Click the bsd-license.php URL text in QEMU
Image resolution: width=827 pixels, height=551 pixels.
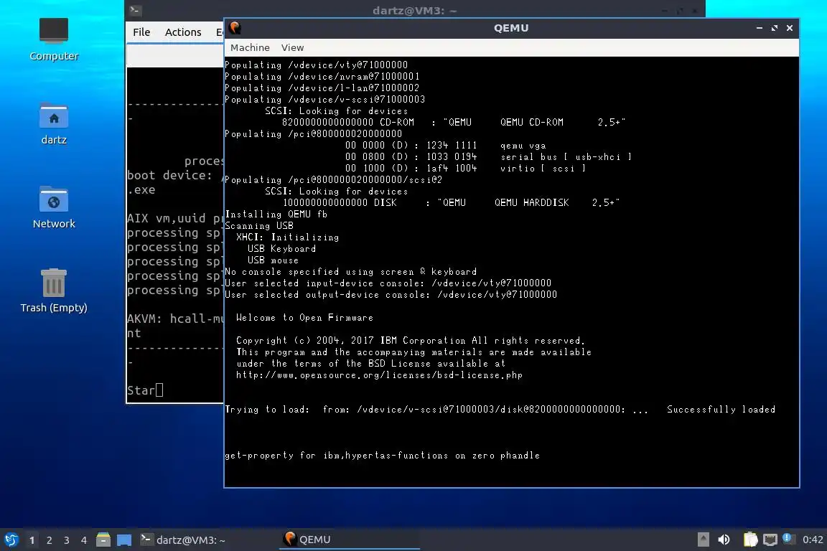(x=379, y=375)
